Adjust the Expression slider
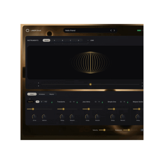This screenshot has width=164, height=164. point(131,130)
